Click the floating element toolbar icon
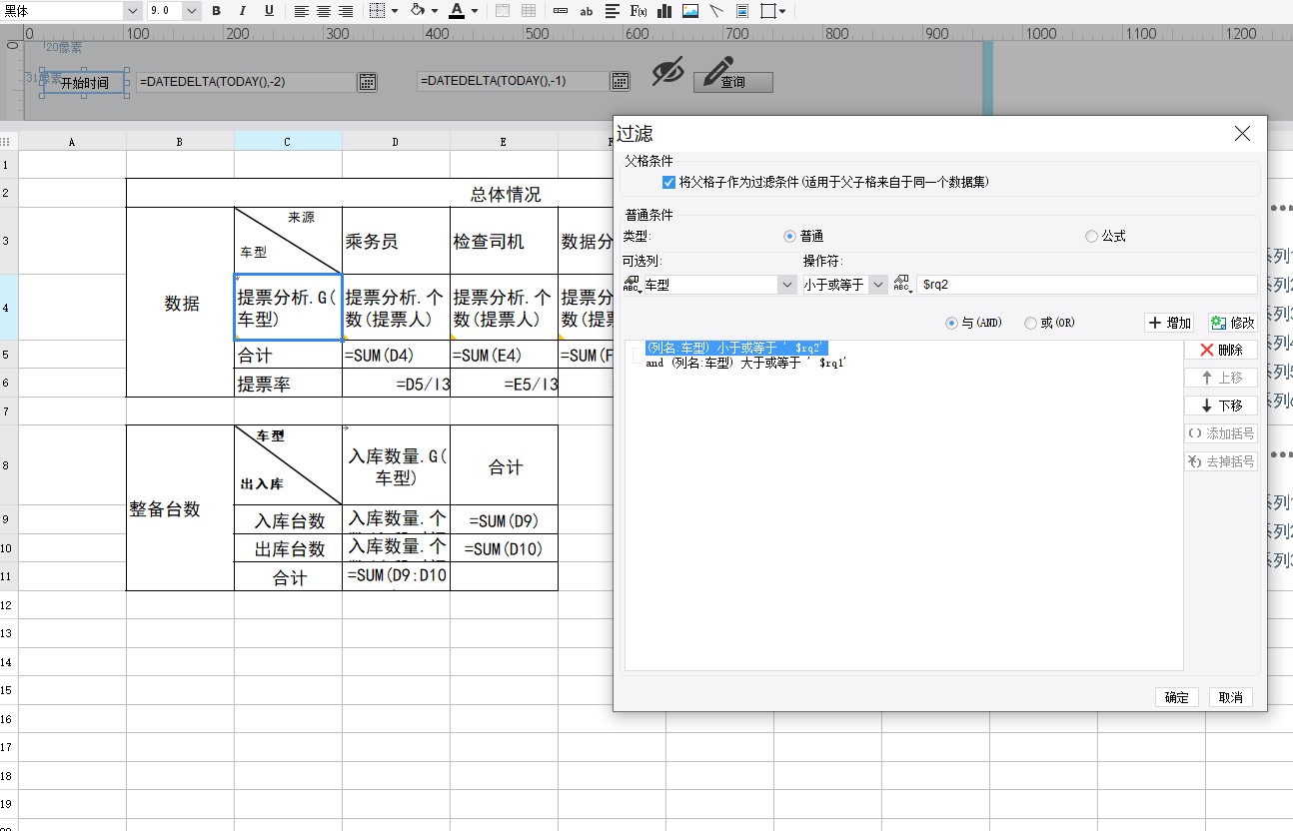Viewport: 1293px width, 831px height. click(x=768, y=11)
